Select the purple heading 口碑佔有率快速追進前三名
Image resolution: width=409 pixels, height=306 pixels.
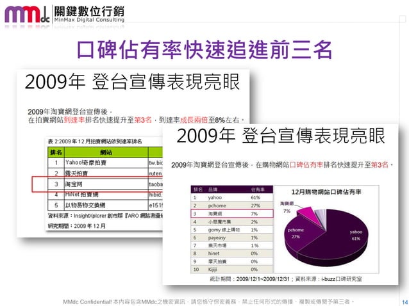coord(204,49)
